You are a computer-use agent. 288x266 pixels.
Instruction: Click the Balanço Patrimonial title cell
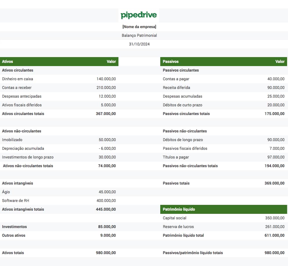coord(139,35)
